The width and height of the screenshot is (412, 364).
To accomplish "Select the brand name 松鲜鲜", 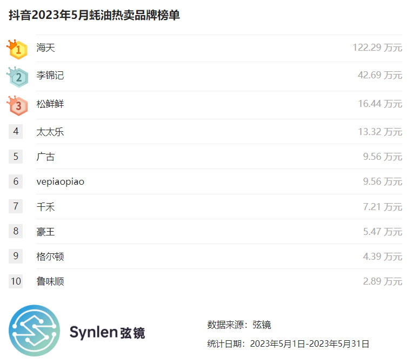I will point(50,104).
